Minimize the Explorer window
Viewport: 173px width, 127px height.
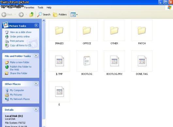click(161, 2)
